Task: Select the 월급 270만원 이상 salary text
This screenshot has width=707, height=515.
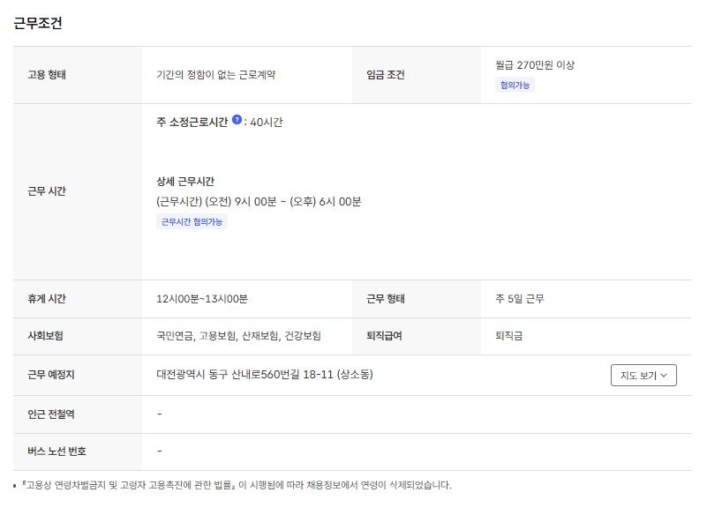Action: [535, 65]
